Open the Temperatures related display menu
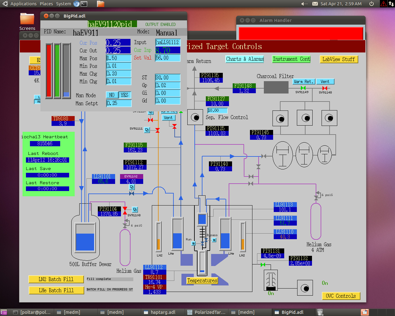Image resolution: width=395 pixels, height=316 pixels. coord(202,281)
